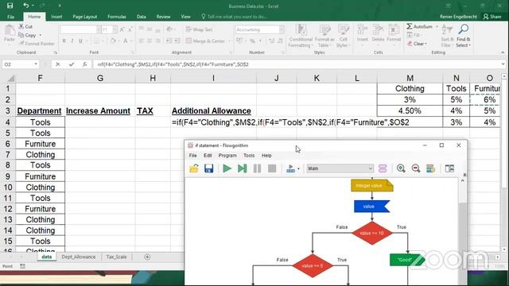The height and width of the screenshot is (286, 509).
Task: Toggle Bold formatting in Font group
Action: coord(64,41)
